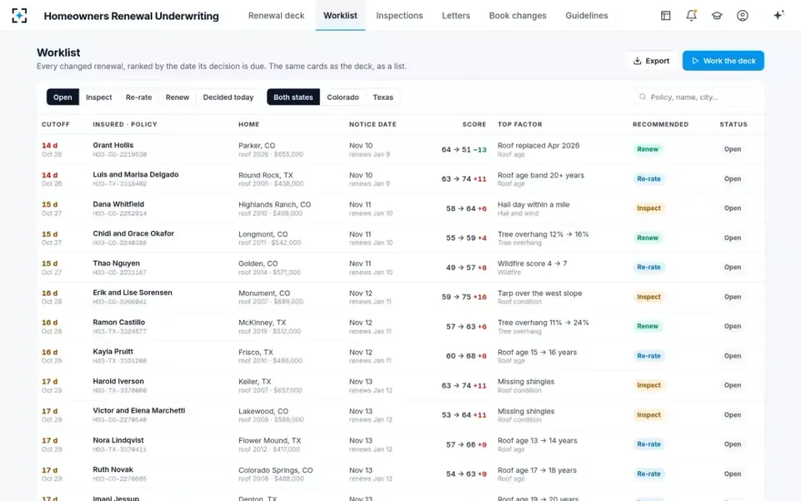Click the Open status for Ruth Novak
The image size is (801, 501).
[x=733, y=474]
